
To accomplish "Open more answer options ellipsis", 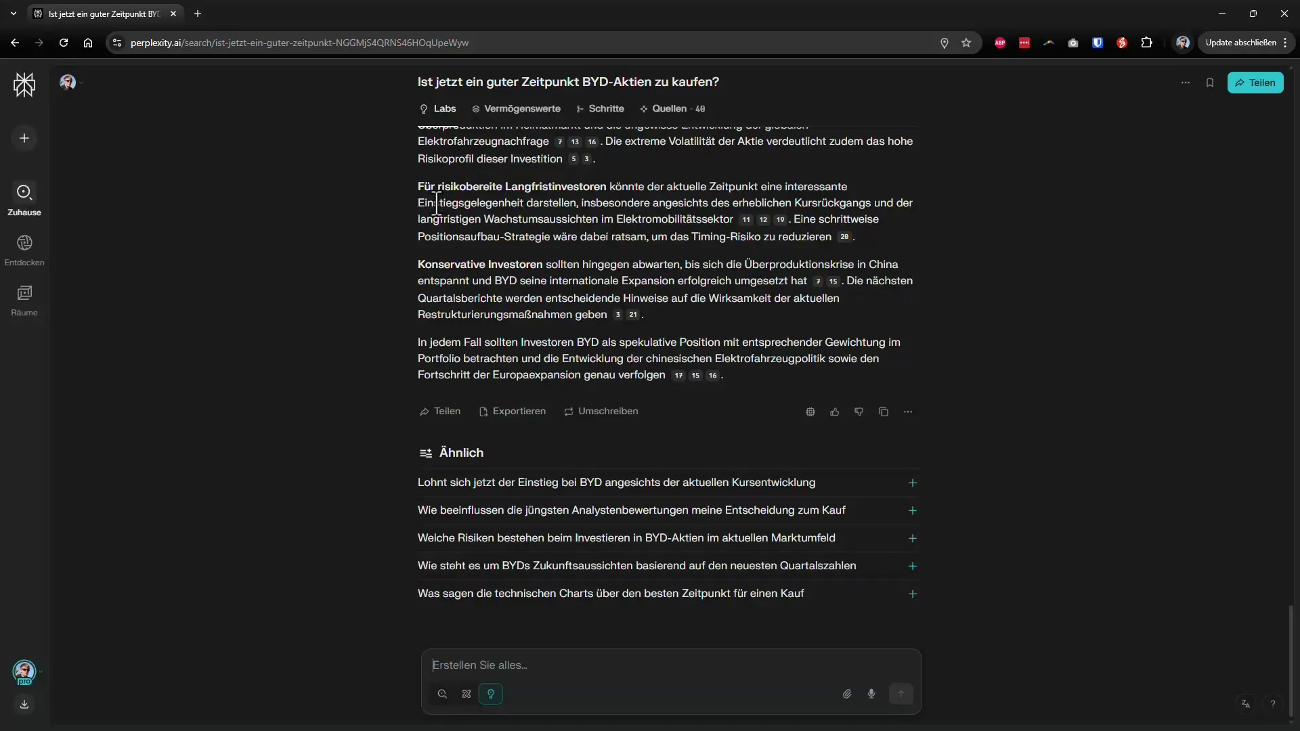I will [908, 412].
